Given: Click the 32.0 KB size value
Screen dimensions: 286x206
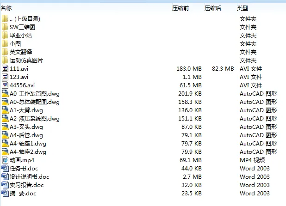Looking at the screenshot, I should pos(192,185).
